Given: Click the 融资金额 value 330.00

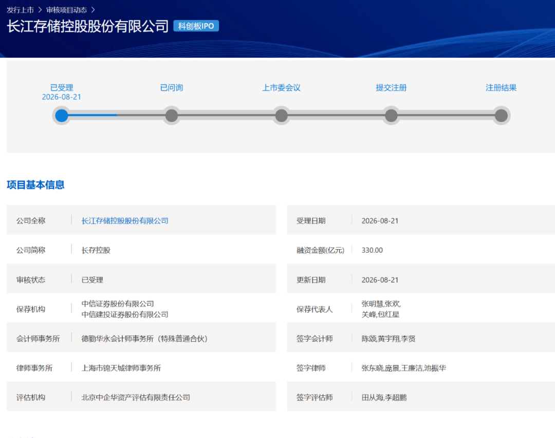Looking at the screenshot, I should point(372,250).
